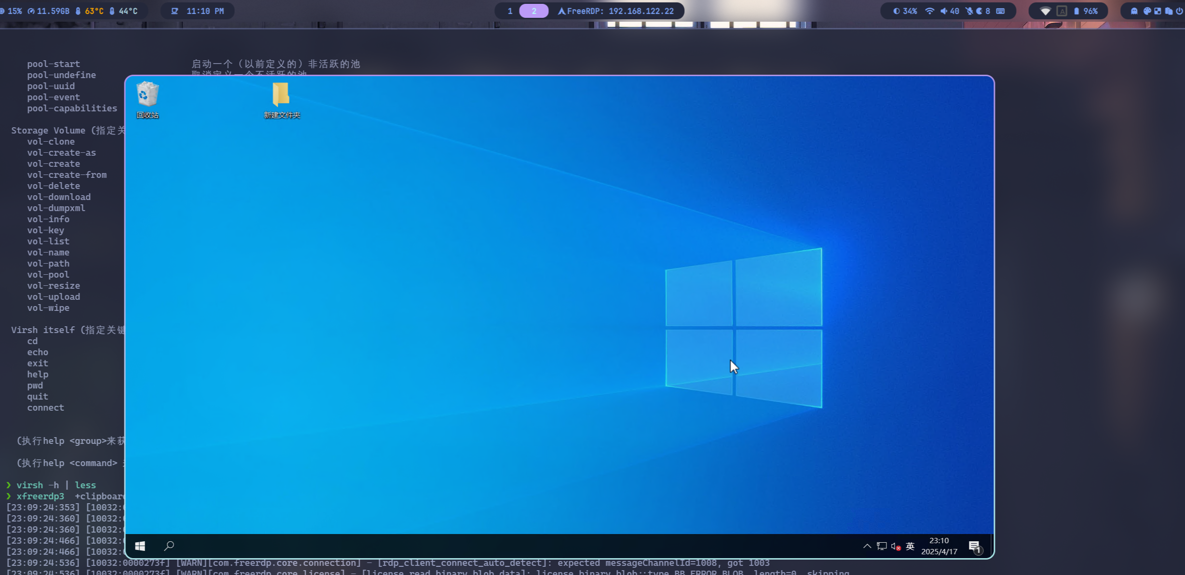Click the volume 40 indicator

(950, 11)
